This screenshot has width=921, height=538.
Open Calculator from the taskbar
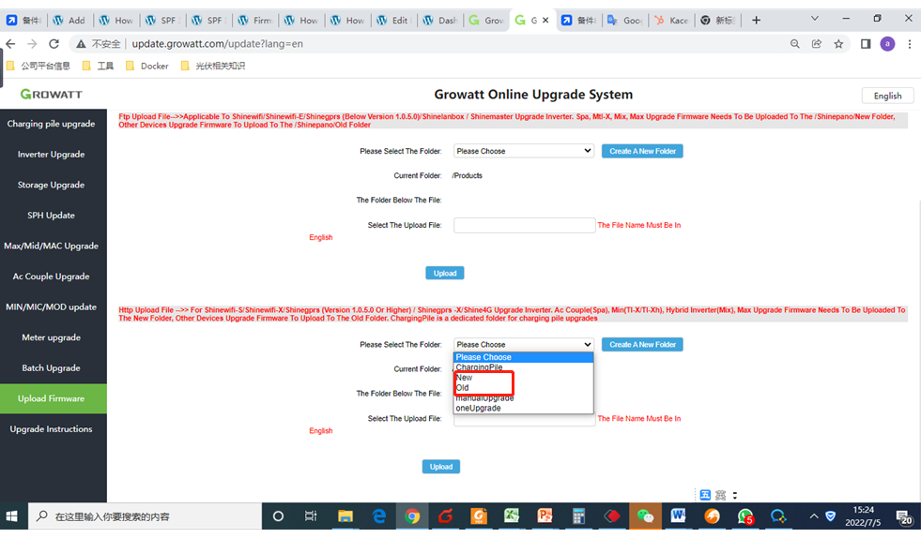click(x=578, y=516)
